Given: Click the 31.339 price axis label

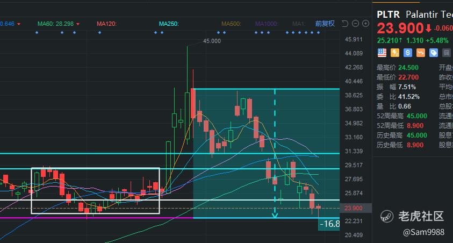Looking at the screenshot, I should [x=354, y=151].
